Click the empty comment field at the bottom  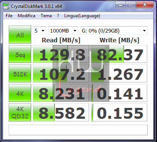coord(78,130)
